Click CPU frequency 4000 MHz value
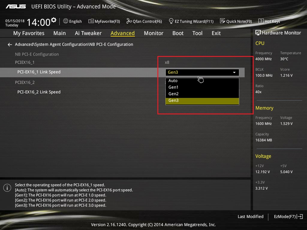Image resolution: width=307 pixels, height=230 pixels. click(263, 59)
